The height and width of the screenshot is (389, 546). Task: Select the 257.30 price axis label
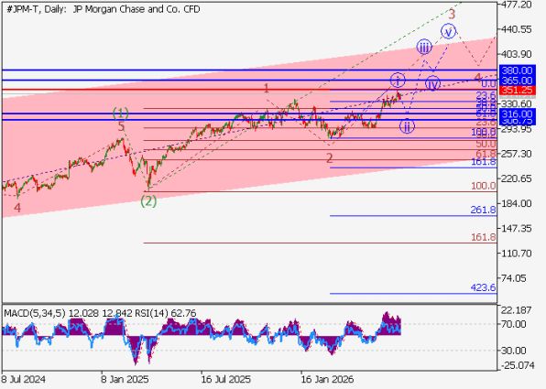tap(516, 154)
